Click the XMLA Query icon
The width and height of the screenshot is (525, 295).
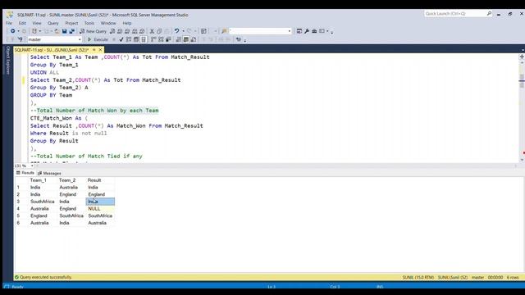pos(135,31)
